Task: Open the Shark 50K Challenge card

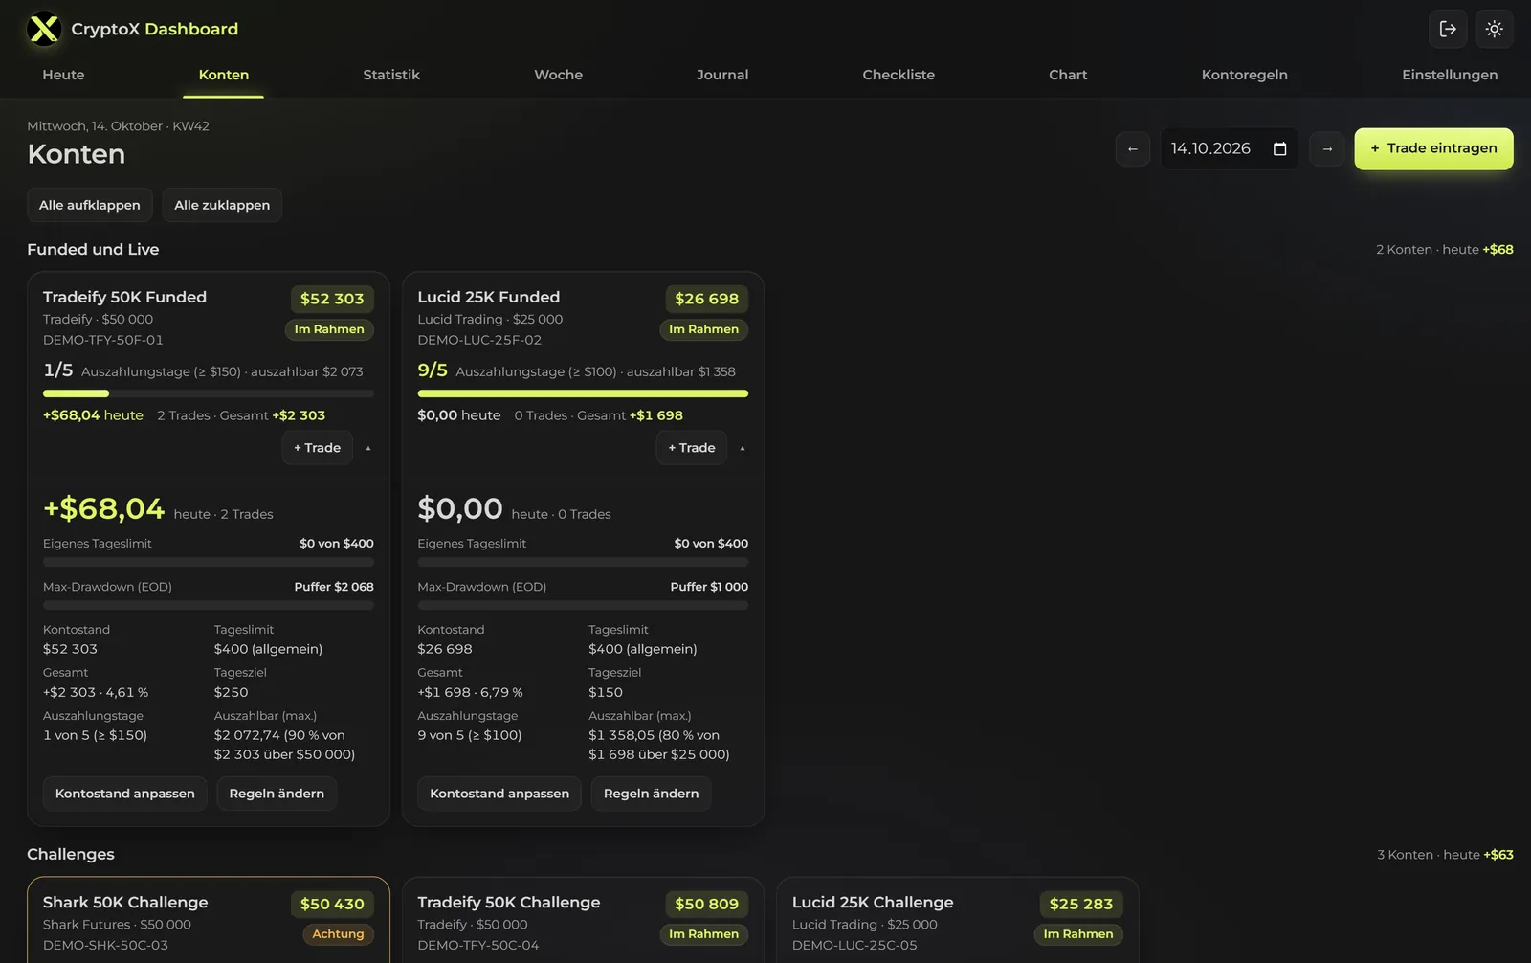Action: coord(209,920)
